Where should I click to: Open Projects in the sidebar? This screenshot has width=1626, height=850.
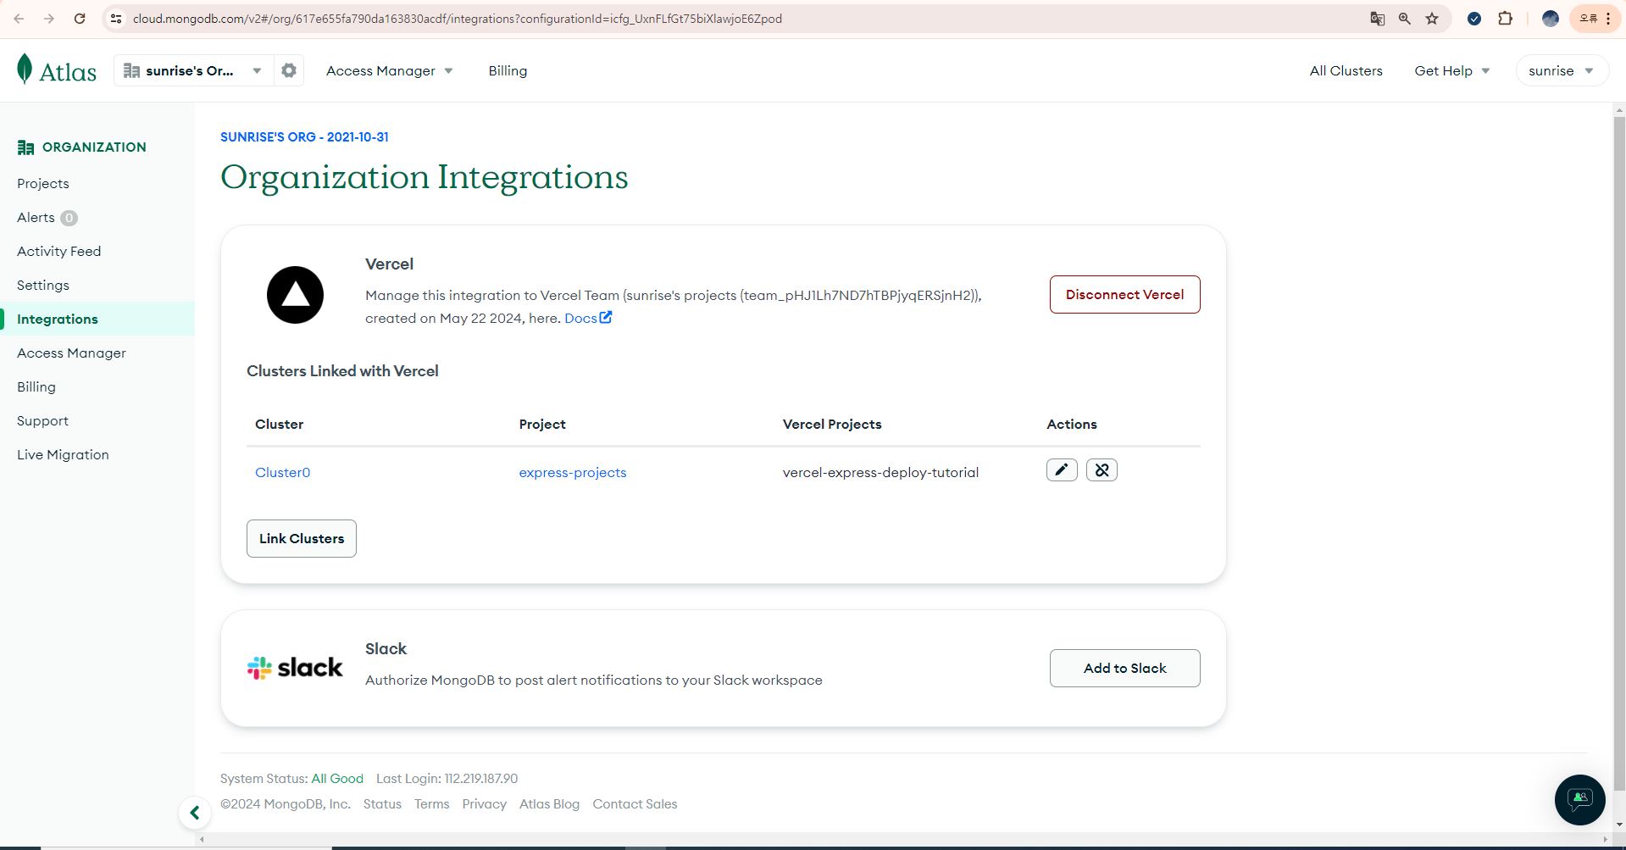click(x=43, y=184)
